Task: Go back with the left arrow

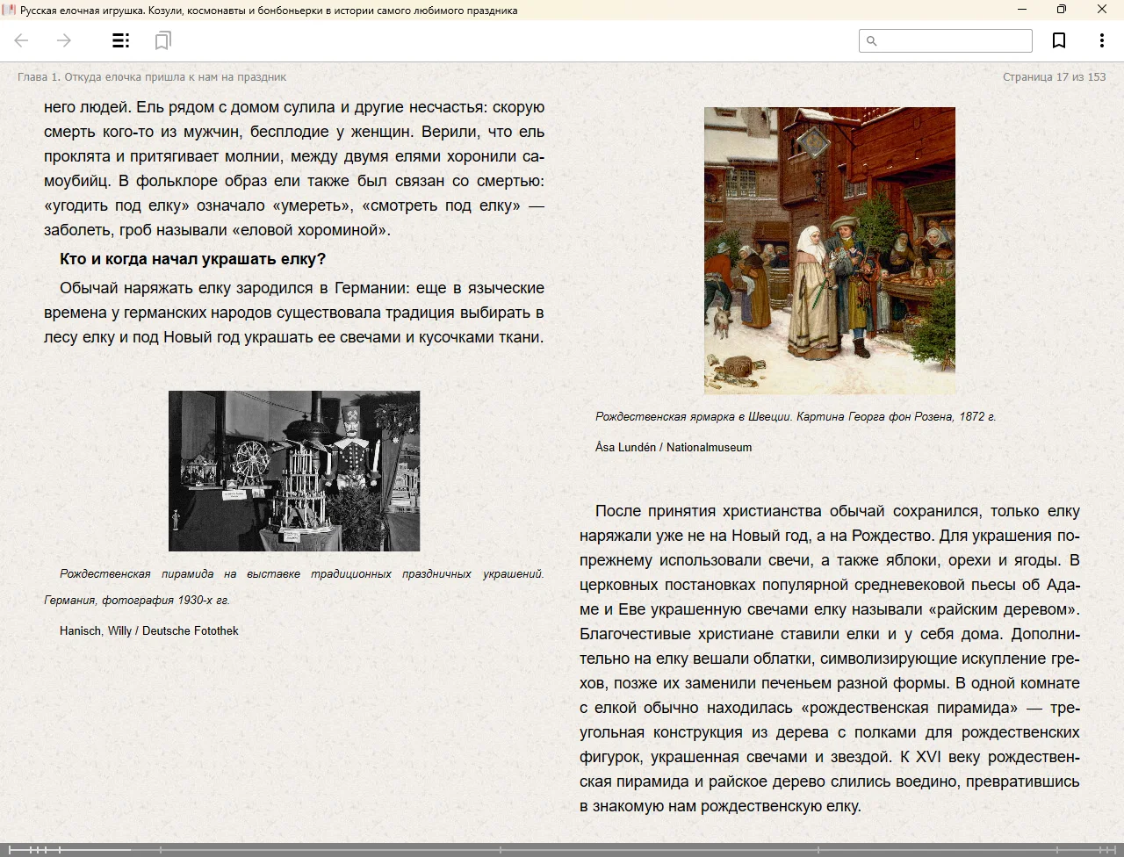Action: [22, 40]
